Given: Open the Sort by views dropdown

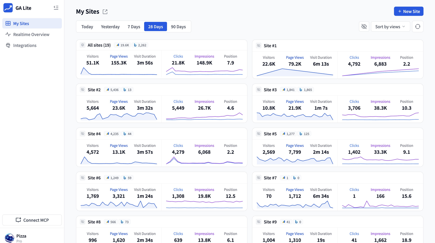Looking at the screenshot, I should [x=390, y=27].
